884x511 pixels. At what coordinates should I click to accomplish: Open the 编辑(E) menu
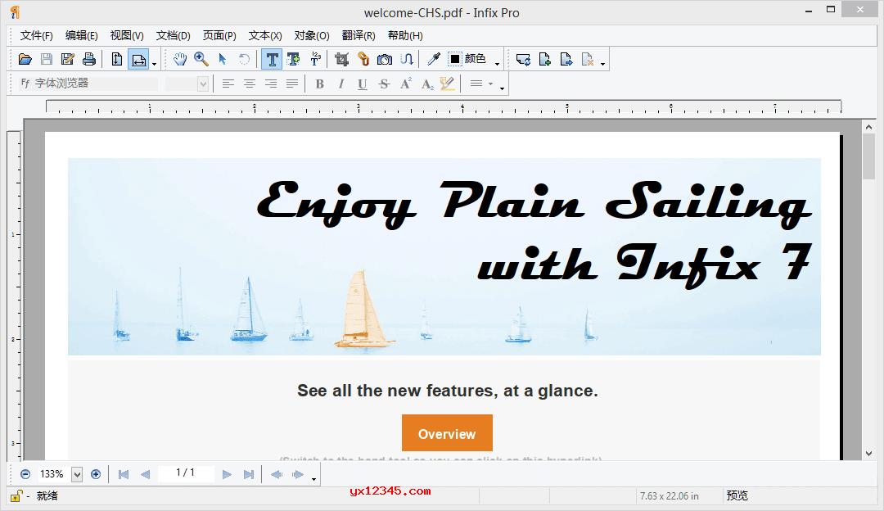(x=81, y=35)
